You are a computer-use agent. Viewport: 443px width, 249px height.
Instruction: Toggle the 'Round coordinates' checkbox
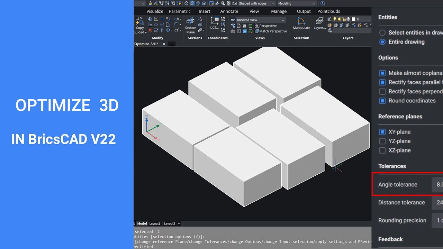(382, 101)
